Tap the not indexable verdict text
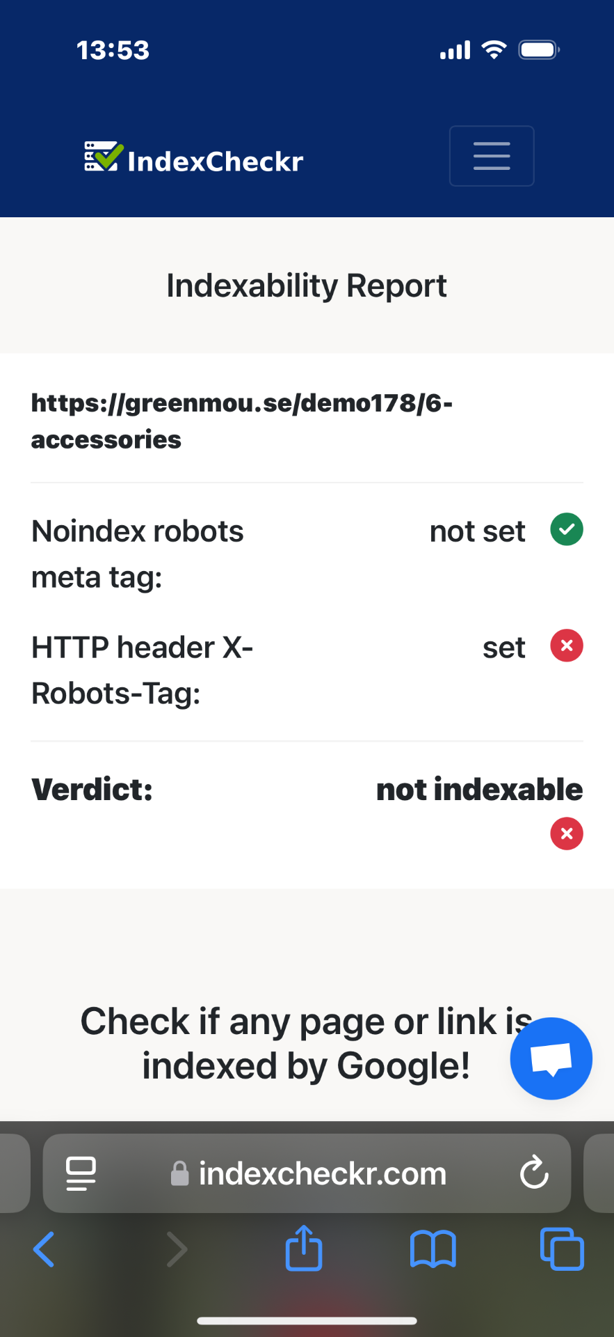 [x=480, y=790]
